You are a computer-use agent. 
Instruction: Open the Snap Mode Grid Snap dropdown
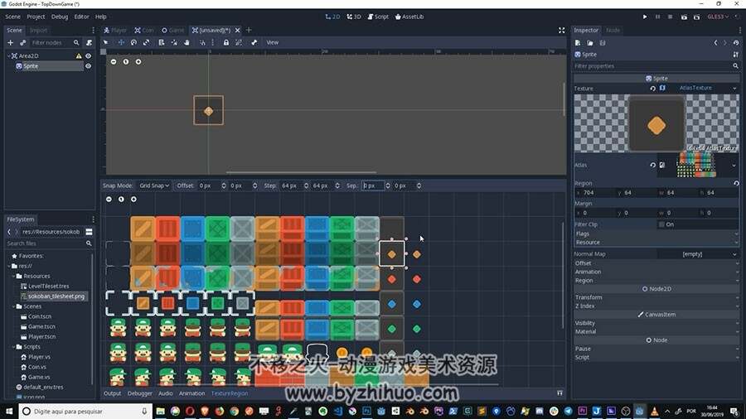[153, 185]
